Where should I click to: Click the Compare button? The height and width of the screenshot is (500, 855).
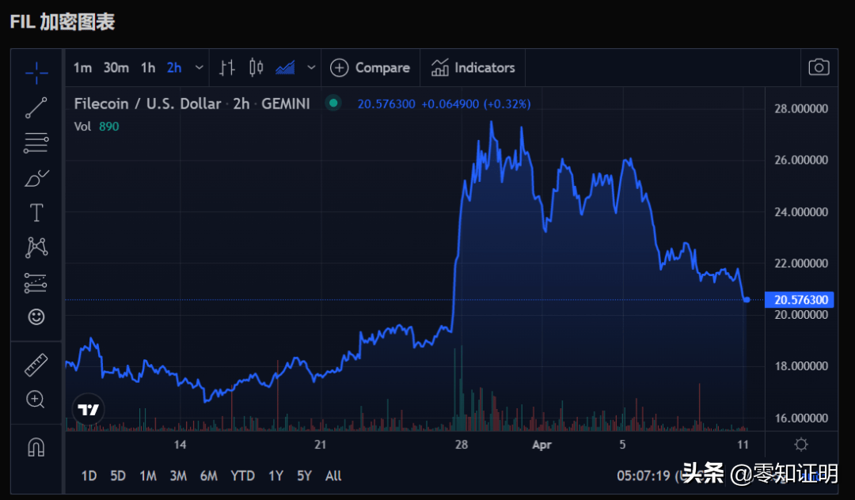coord(370,67)
